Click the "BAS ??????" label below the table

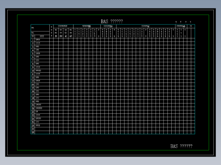181,146
